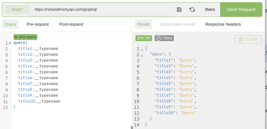Collapse the "data" object in result
This screenshot has width=267, height=129.
point(142,55)
